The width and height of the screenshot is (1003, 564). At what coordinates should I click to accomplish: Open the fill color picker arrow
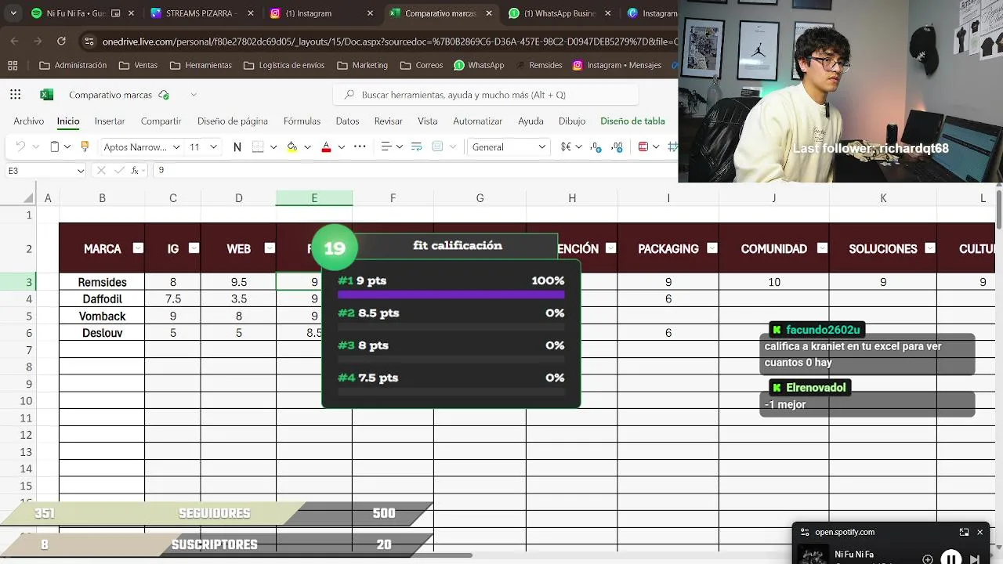307,147
